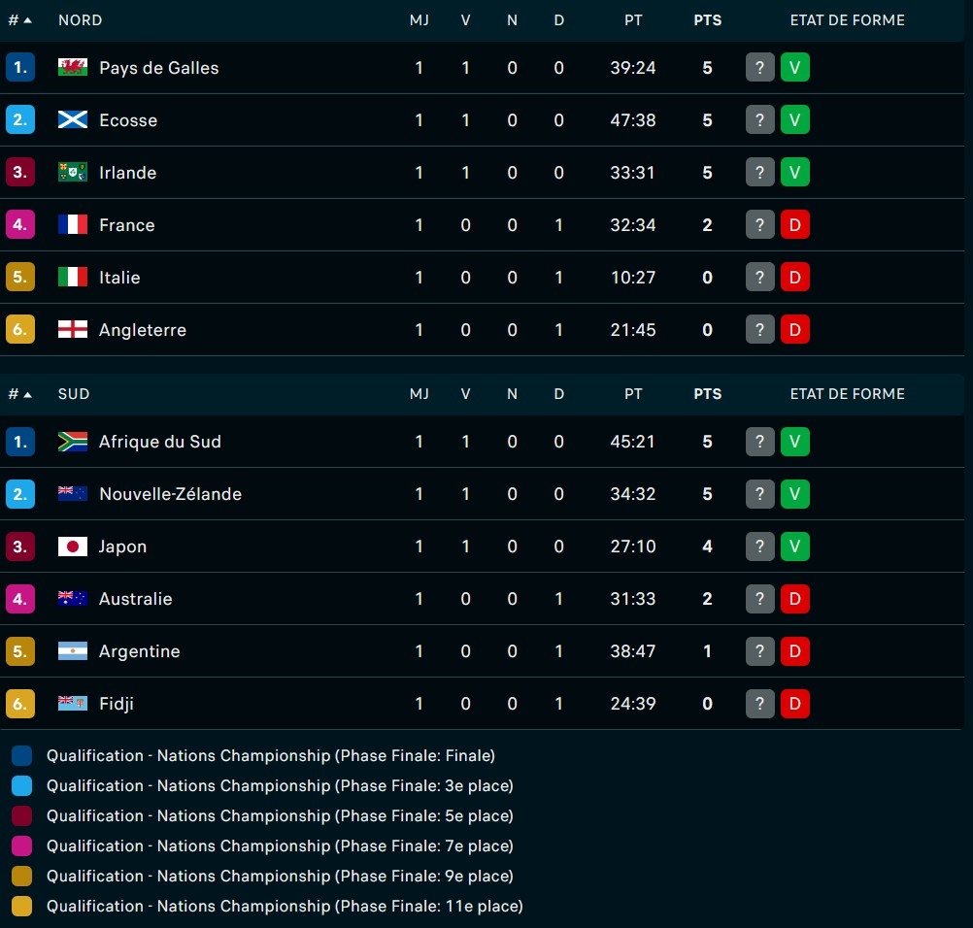The width and height of the screenshot is (973, 928).
Task: Click the dark blue Finale legend swatch
Action: (x=21, y=755)
